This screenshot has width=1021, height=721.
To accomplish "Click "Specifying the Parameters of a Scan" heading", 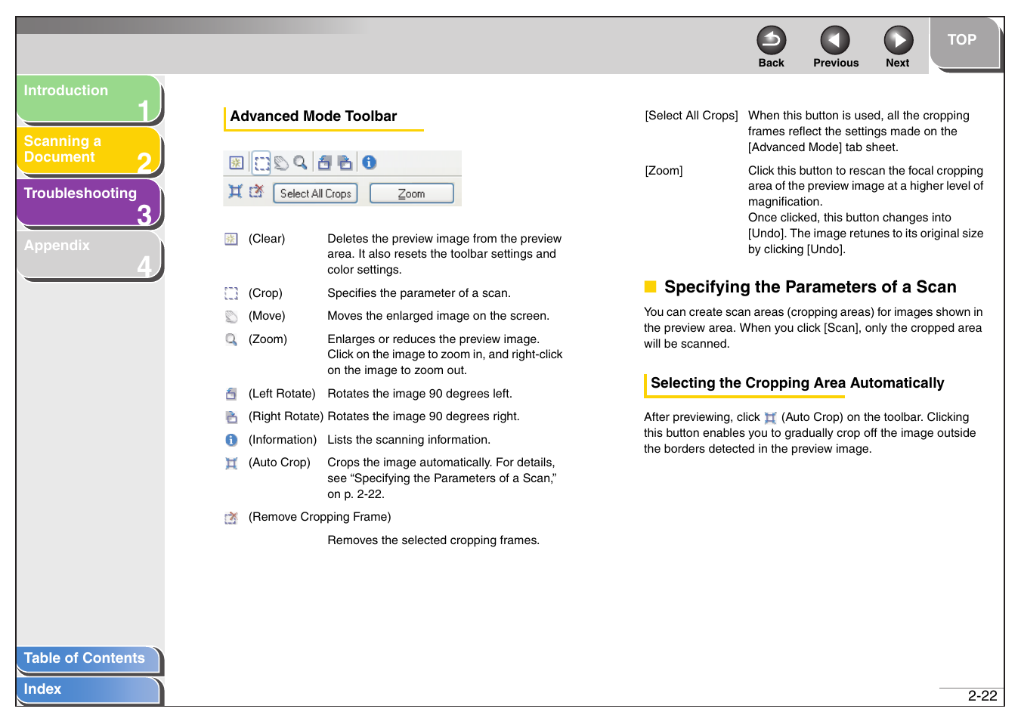I will 810,287.
